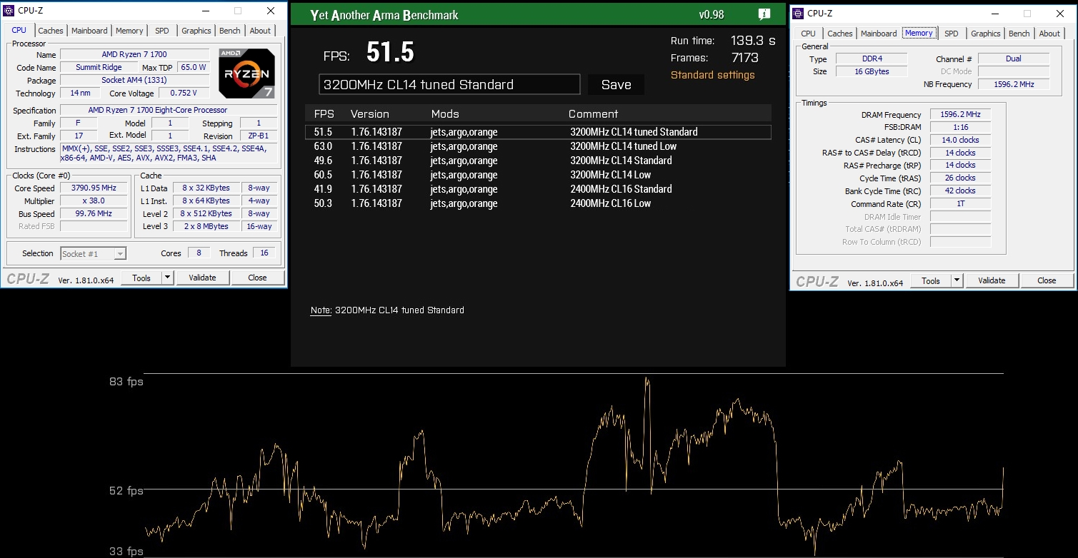Select SPD tab in right CPU-Z window

click(952, 34)
